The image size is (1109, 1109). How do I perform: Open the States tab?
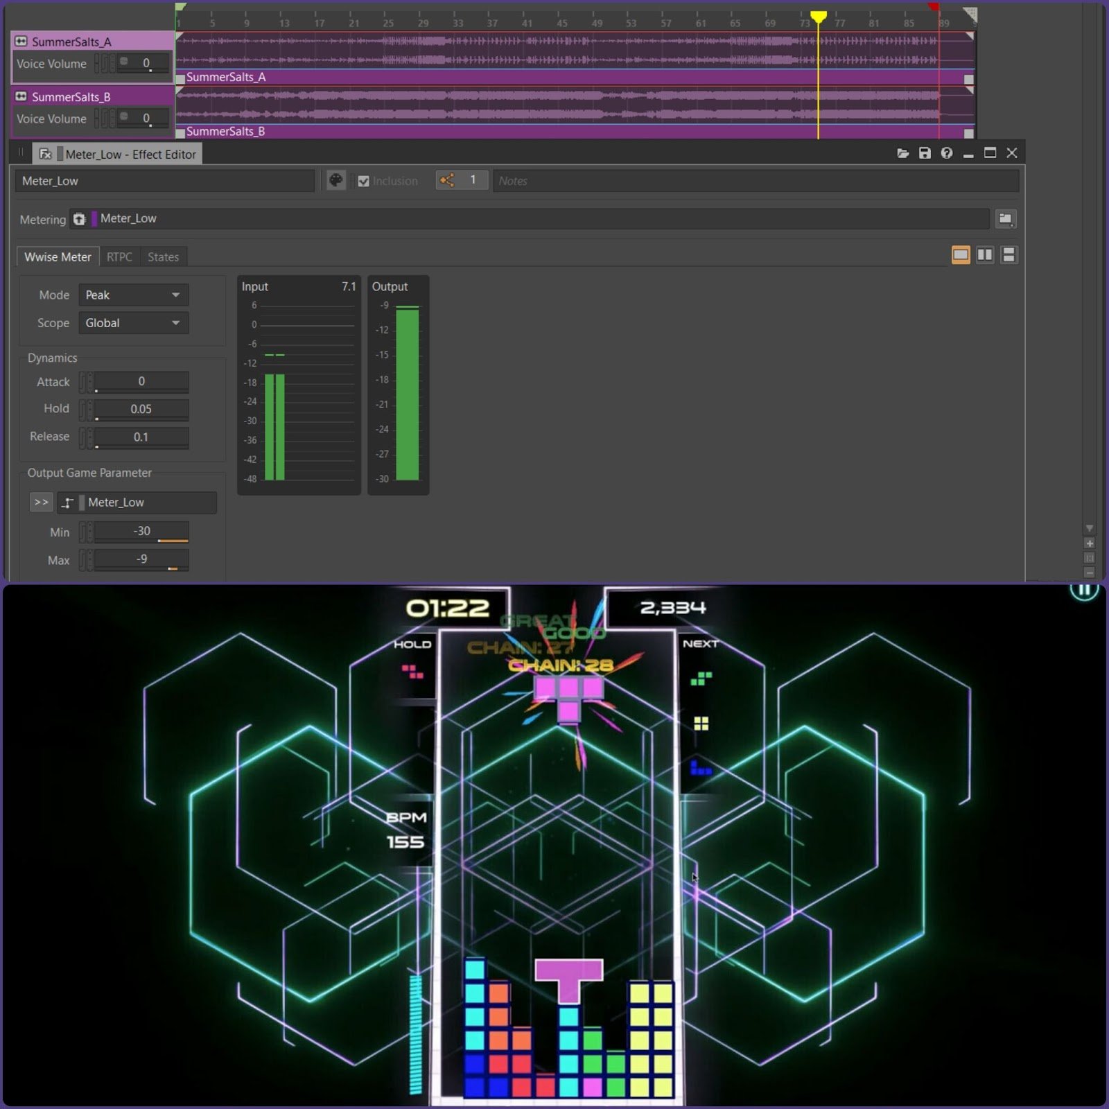pyautogui.click(x=163, y=257)
